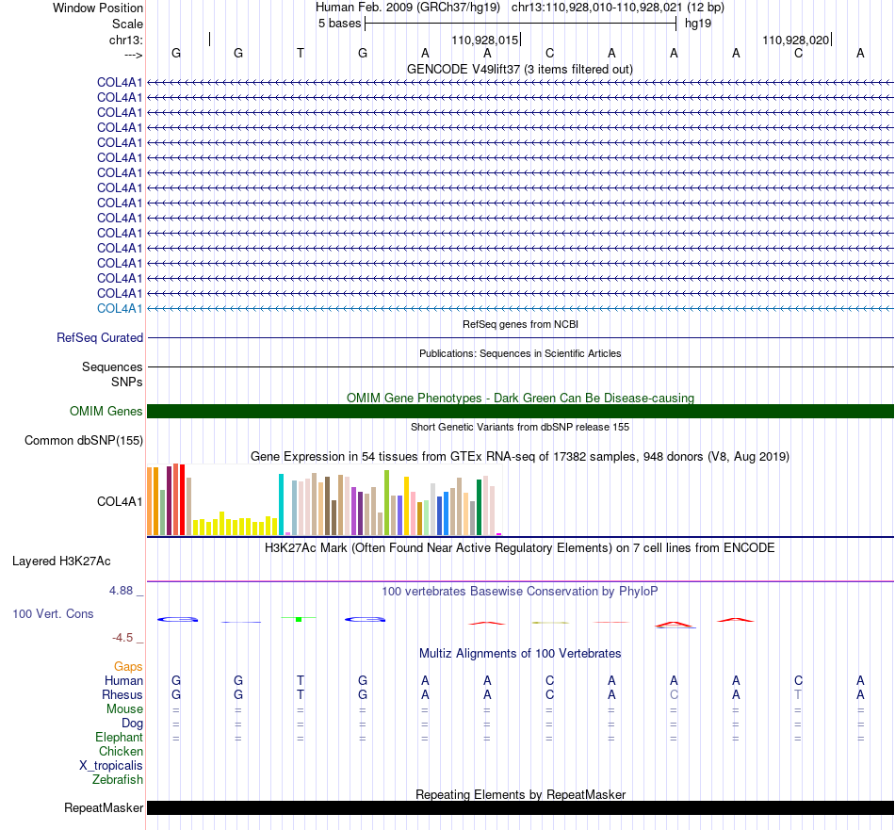This screenshot has height=830, width=895.
Task: Click the Layered H3K27Ac track label
Action: pos(61,561)
